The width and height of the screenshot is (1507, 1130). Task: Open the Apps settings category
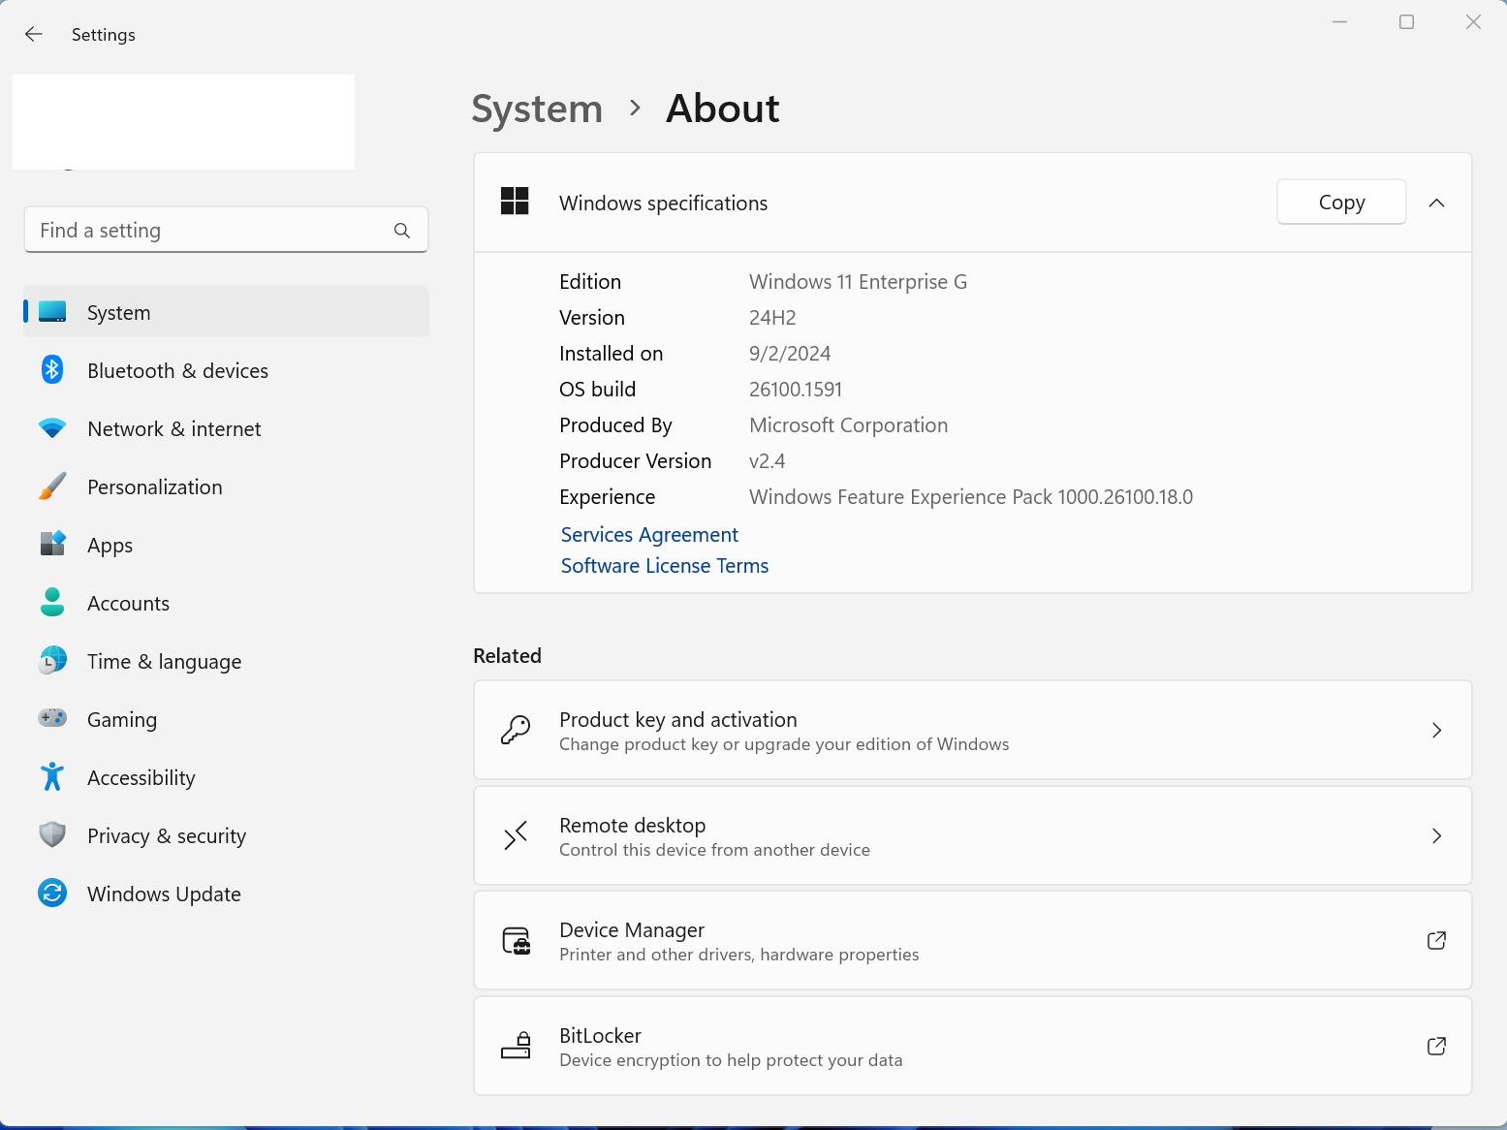pyautogui.click(x=226, y=545)
